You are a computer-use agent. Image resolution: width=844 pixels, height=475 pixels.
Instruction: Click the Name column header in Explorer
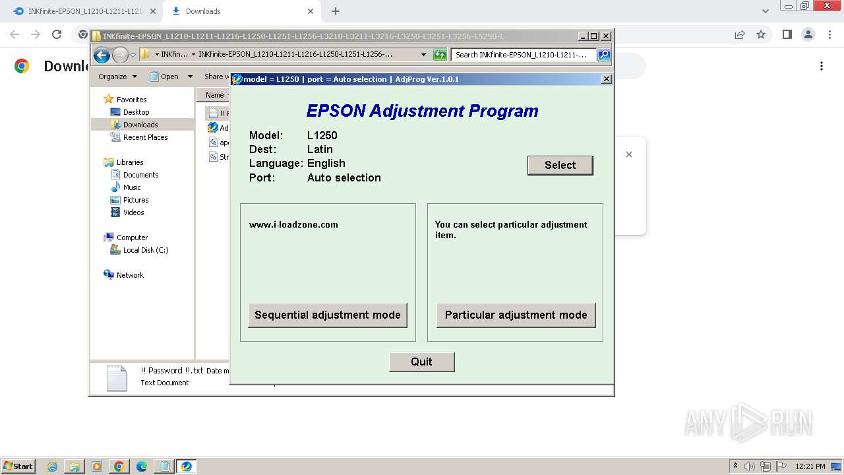214,95
